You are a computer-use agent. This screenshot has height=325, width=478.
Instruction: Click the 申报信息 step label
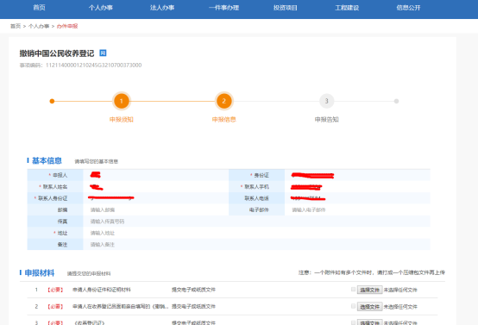pos(224,120)
